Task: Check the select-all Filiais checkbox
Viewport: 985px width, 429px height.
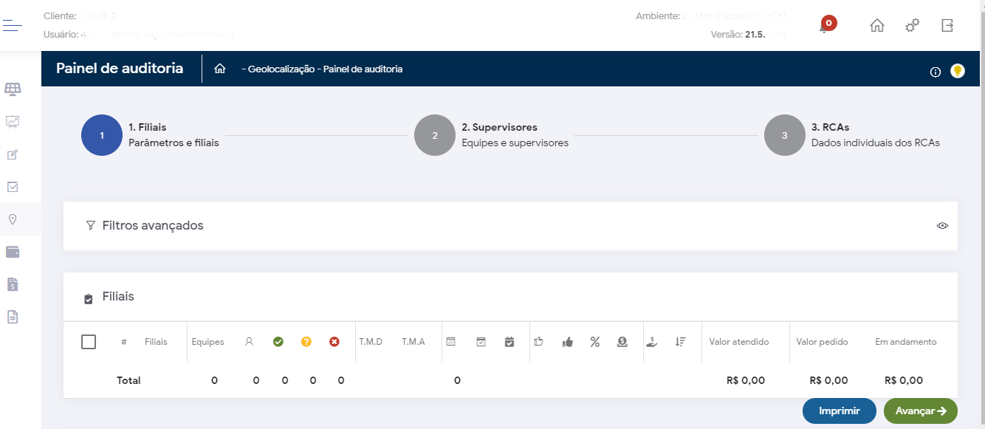Action: tap(89, 342)
